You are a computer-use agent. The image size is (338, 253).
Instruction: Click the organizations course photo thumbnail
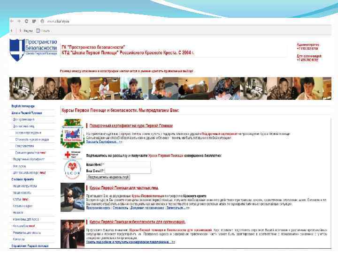[72, 234]
